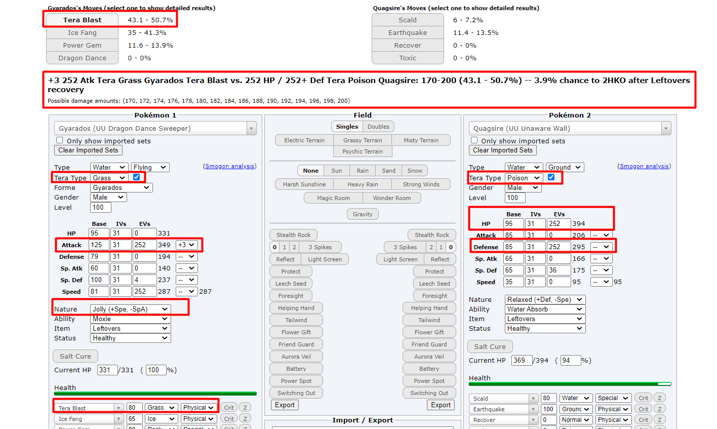Toggle Gyarados side Light Screen
Screen dimensions: 717x429
tap(325, 259)
